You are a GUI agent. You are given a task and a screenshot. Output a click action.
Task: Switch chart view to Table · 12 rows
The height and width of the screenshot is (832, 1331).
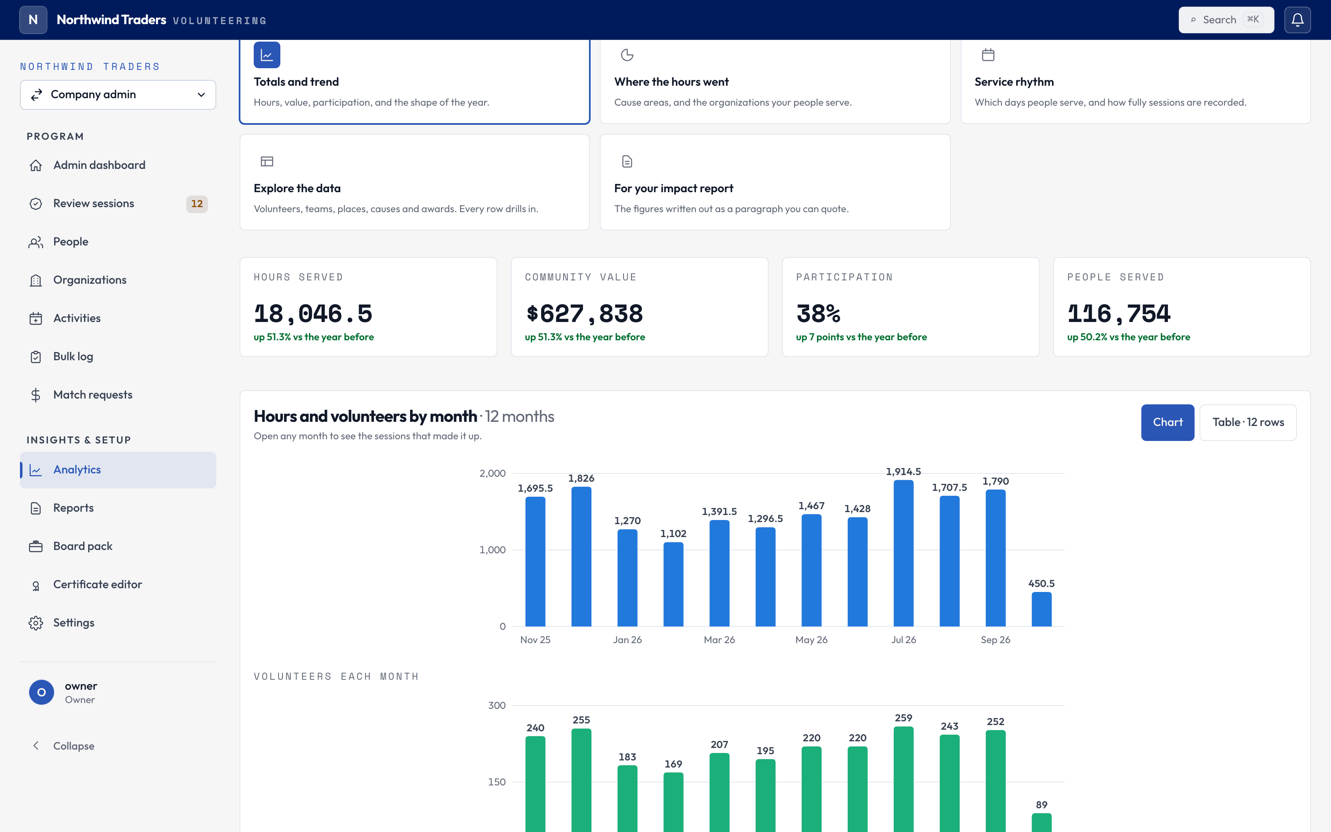1248,422
